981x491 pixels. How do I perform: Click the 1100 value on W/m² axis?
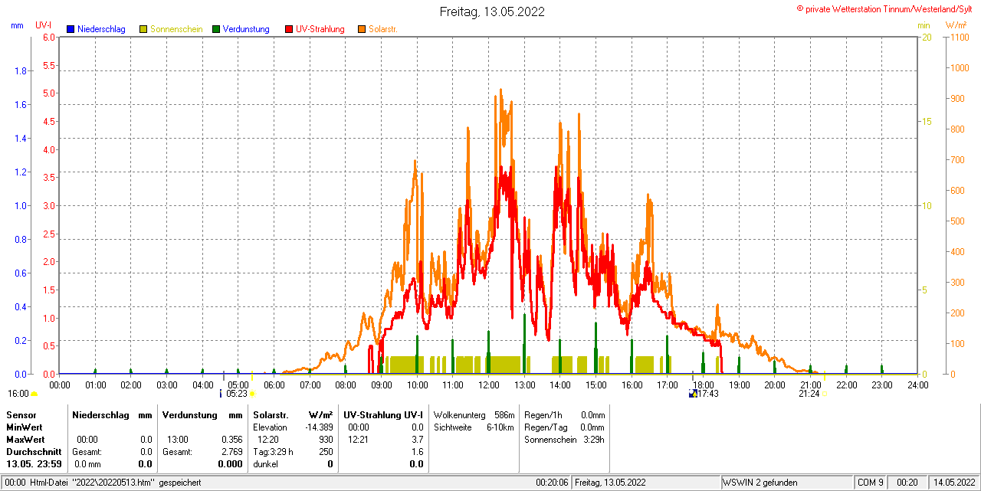[958, 37]
